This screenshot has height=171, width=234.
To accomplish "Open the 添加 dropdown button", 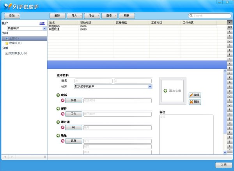I will (12, 16).
